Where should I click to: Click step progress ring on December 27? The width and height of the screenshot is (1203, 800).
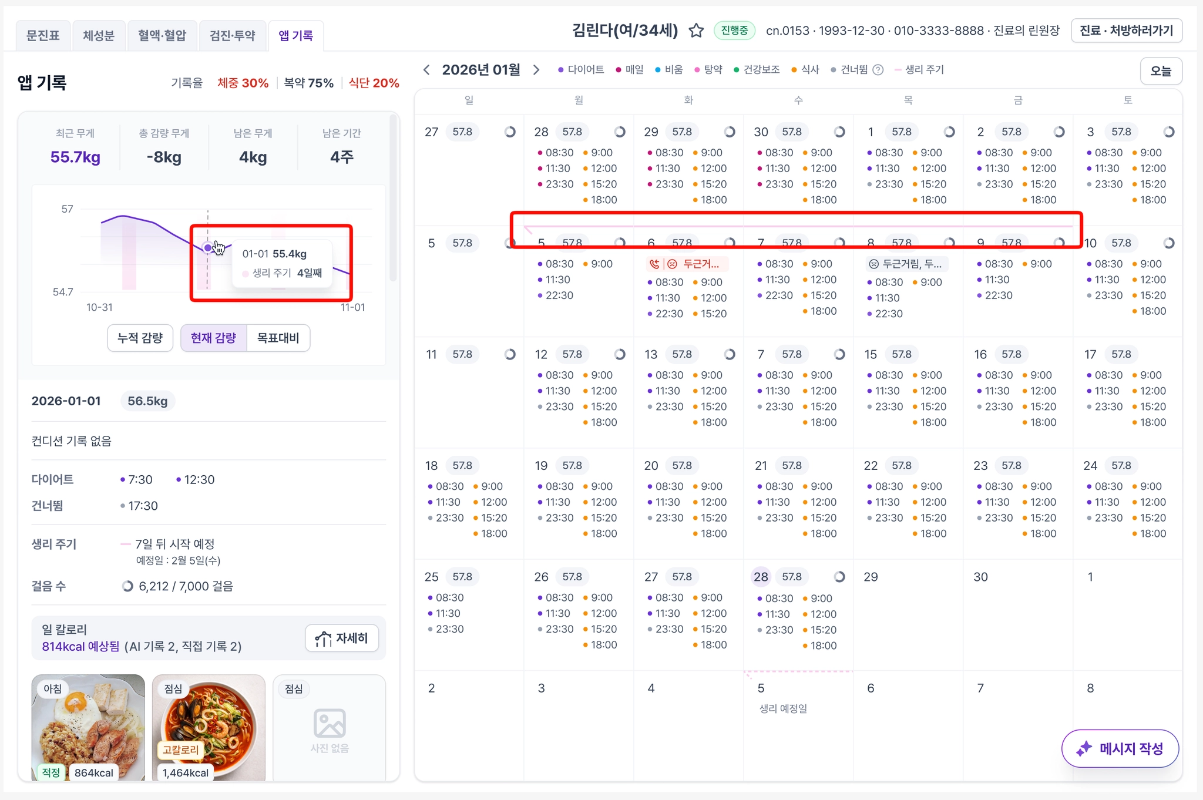coord(510,132)
